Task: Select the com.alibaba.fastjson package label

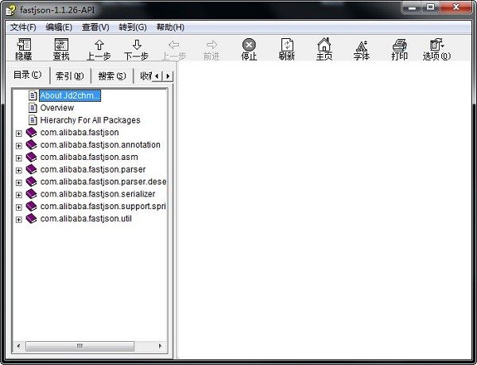Action: [x=79, y=132]
